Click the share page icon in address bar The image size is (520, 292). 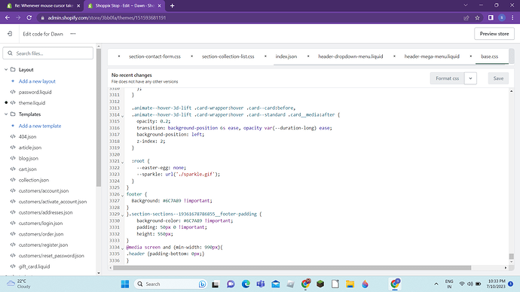466,17
